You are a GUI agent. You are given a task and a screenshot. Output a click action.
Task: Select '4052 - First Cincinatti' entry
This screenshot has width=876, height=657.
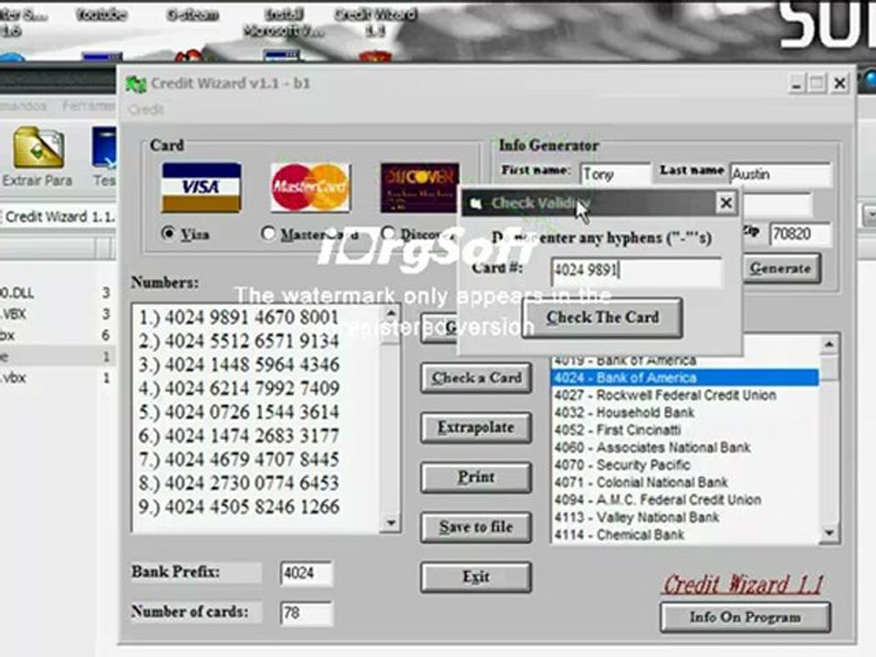(685, 430)
